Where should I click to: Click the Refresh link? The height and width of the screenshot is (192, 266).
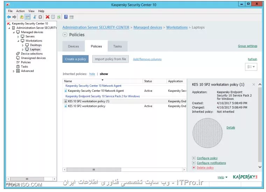[x=252, y=59]
